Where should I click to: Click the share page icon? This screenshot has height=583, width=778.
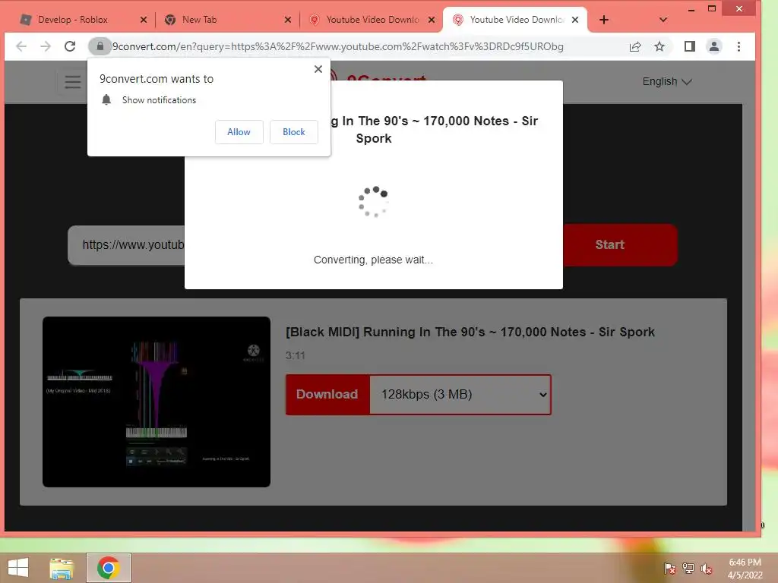click(635, 46)
